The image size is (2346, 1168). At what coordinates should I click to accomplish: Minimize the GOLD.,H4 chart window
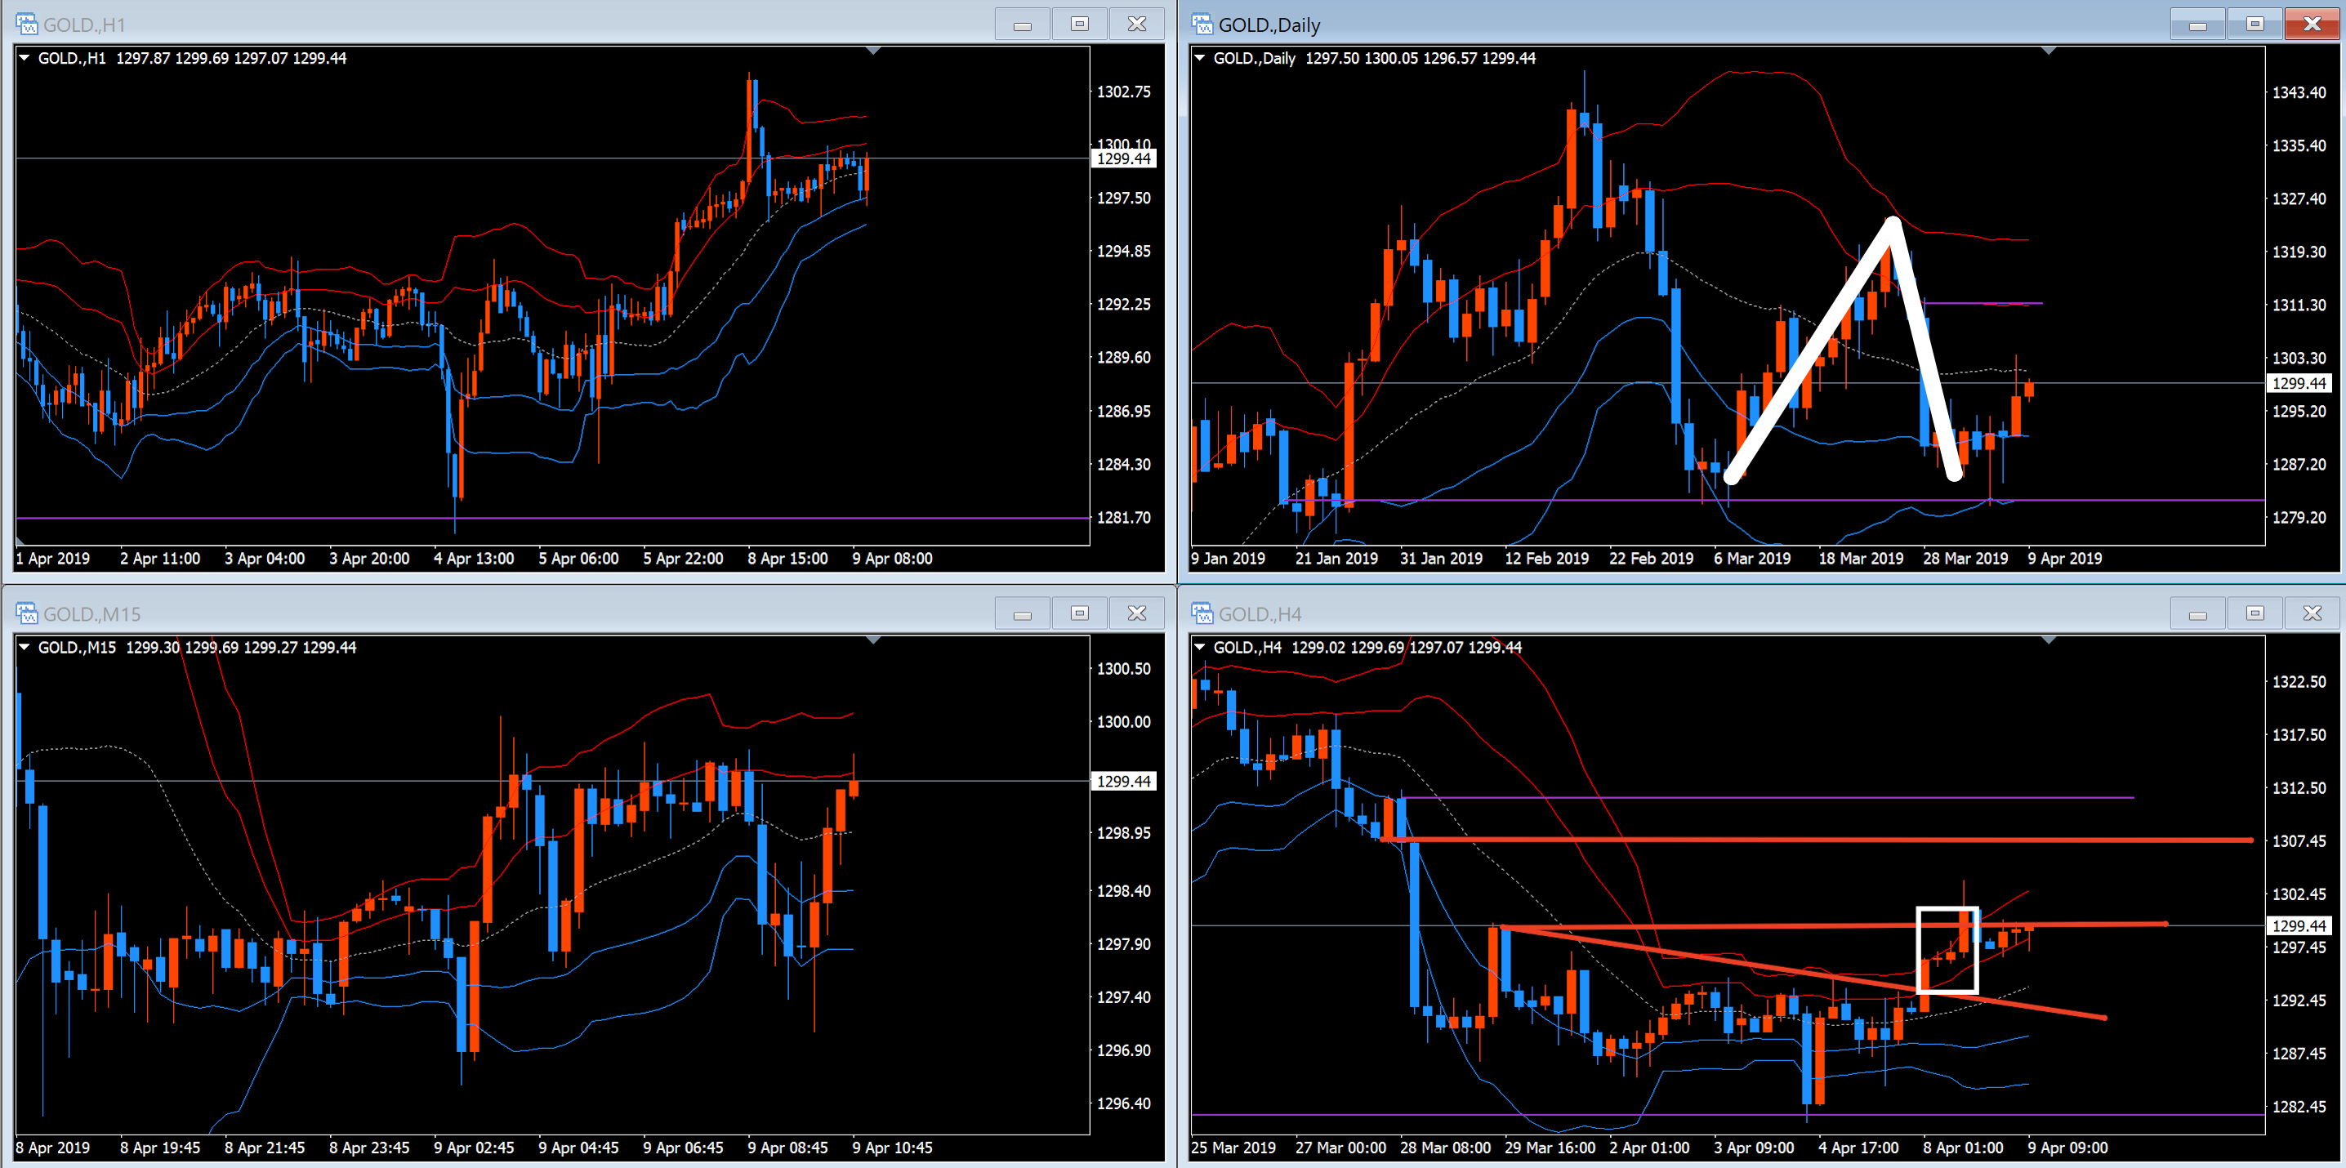pyautogui.click(x=2197, y=613)
